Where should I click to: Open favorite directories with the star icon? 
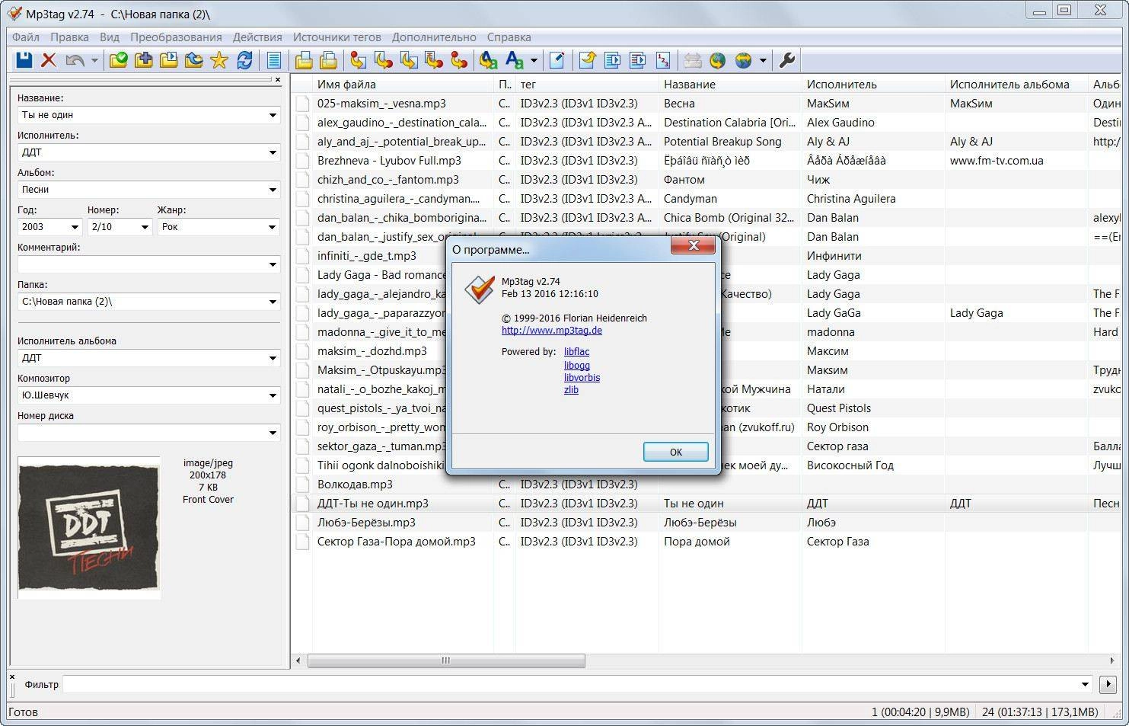219,60
